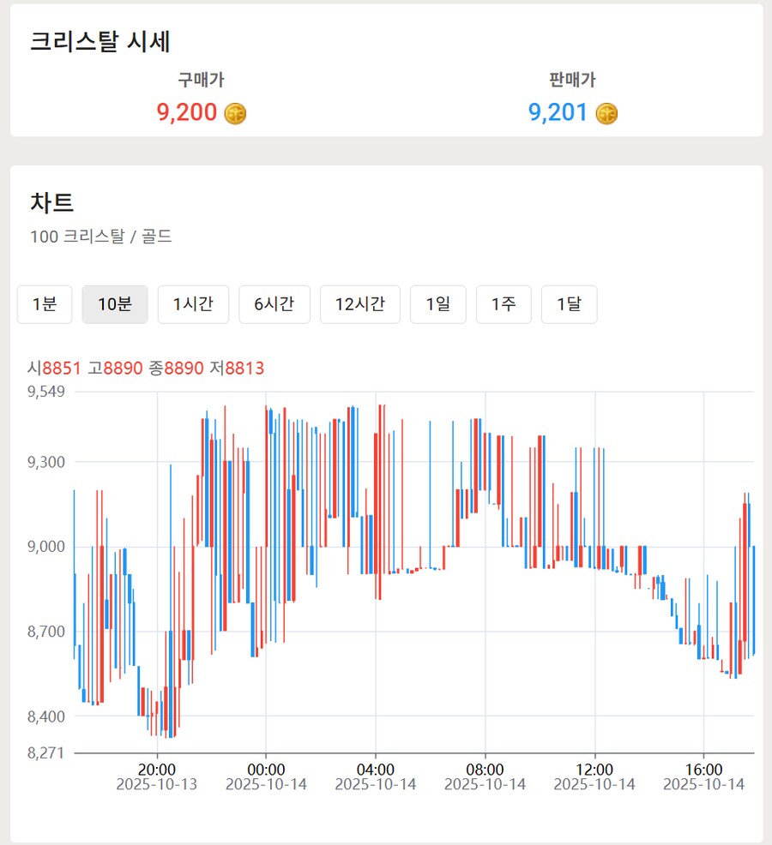Click the red purchase price 9,200
This screenshot has height=845, width=772.
pyautogui.click(x=187, y=112)
